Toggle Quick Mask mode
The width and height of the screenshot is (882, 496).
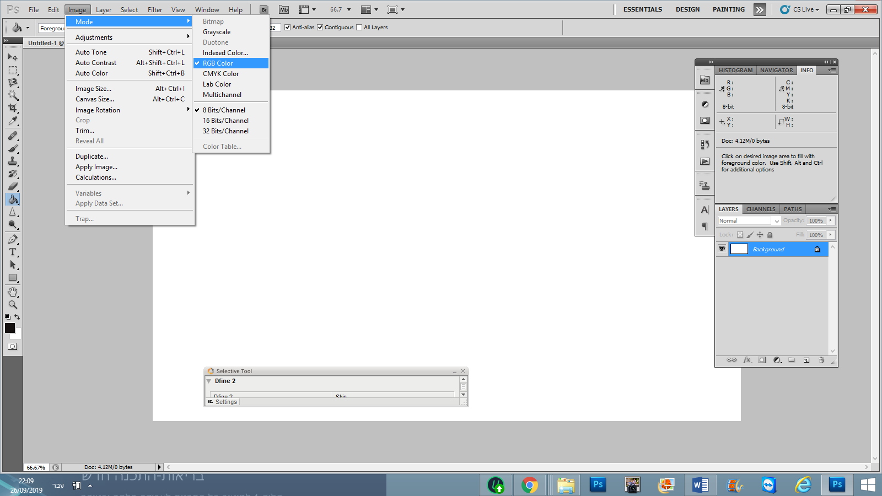(13, 347)
